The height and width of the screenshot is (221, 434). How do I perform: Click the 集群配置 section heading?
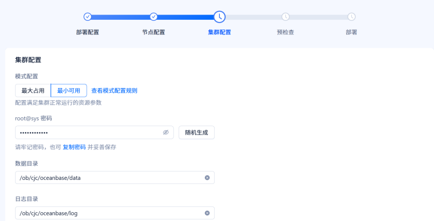click(x=28, y=60)
